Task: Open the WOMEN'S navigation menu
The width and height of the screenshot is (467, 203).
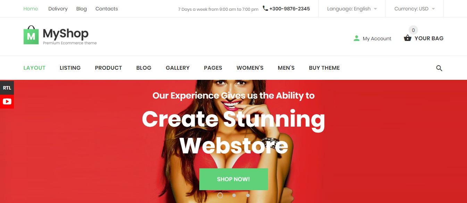Action: tap(250, 68)
